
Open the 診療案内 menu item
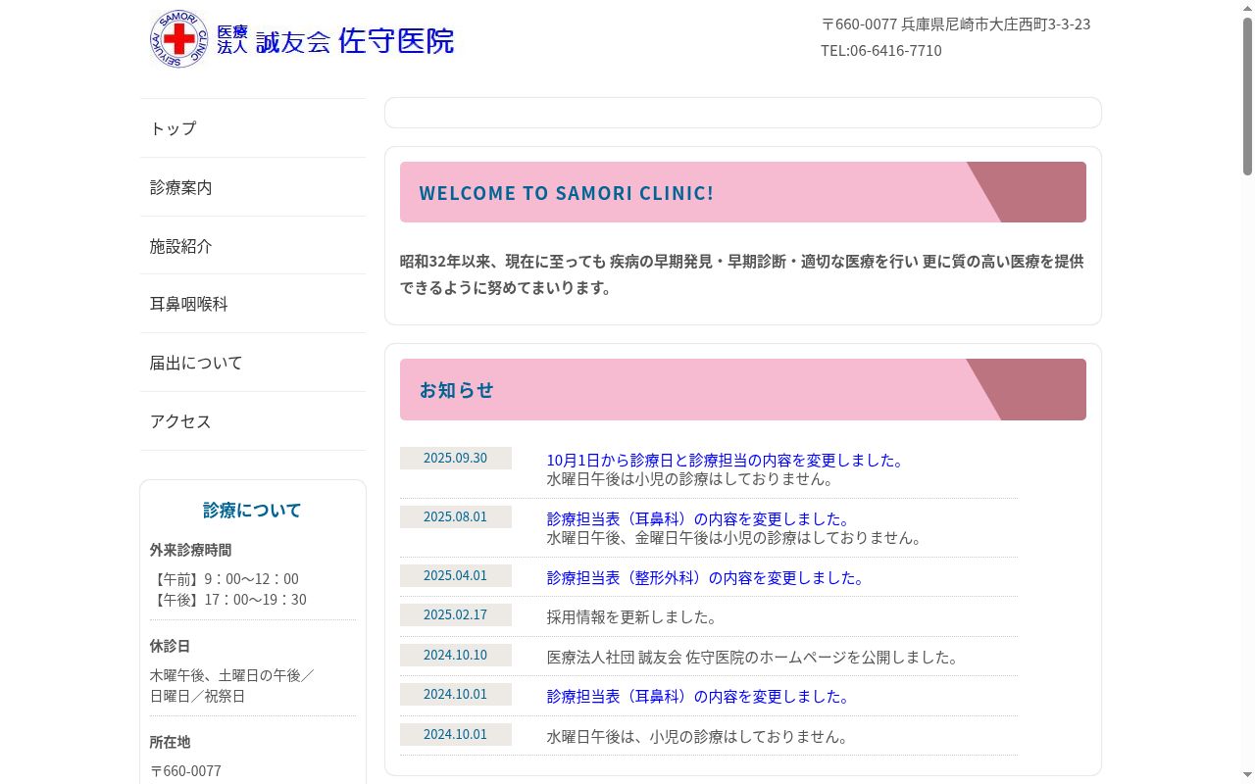click(x=253, y=187)
